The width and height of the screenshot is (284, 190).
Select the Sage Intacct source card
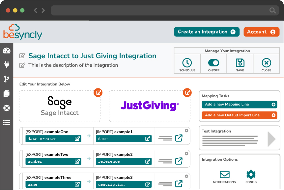click(x=60, y=106)
